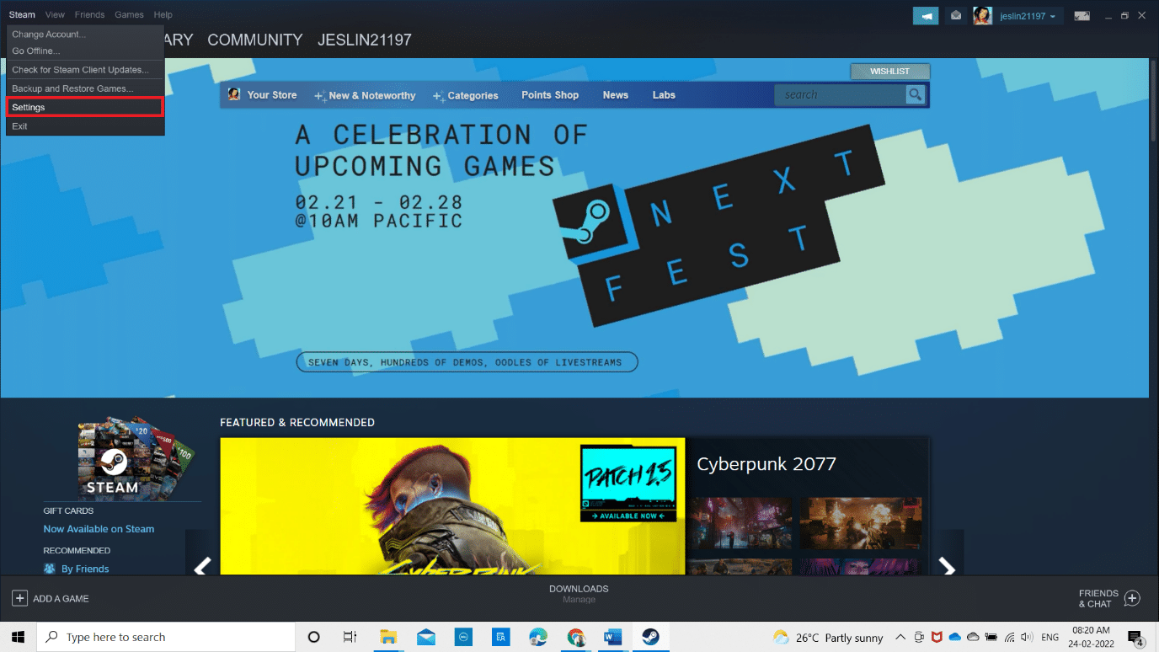
Task: Click the store search magnifier icon
Action: 915,95
